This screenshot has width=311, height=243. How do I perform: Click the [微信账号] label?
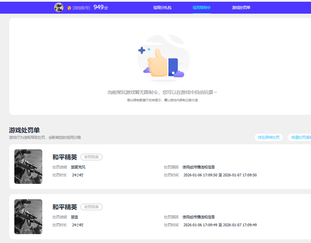[81, 8]
